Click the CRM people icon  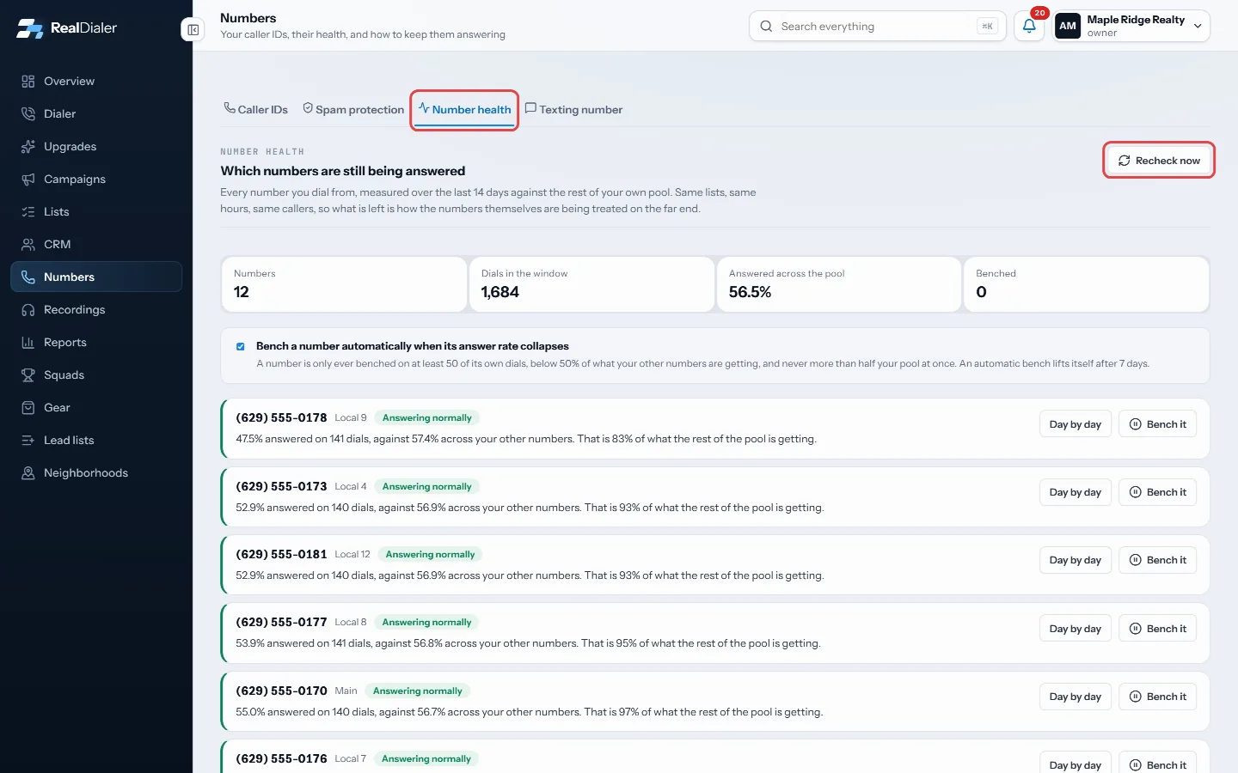click(28, 245)
